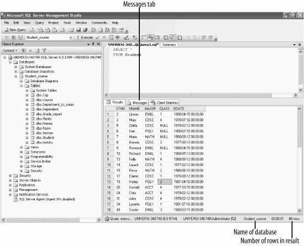Open the Community menu

(x=99, y=23)
